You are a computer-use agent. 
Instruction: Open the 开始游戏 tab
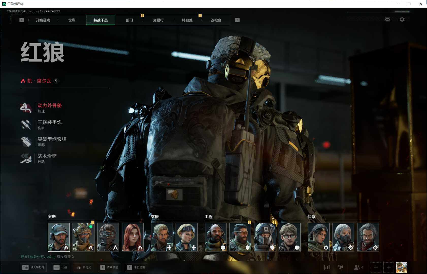[x=43, y=20]
